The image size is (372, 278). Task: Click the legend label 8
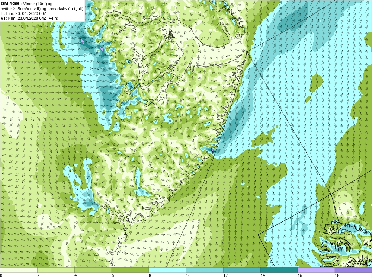click(x=150, y=275)
